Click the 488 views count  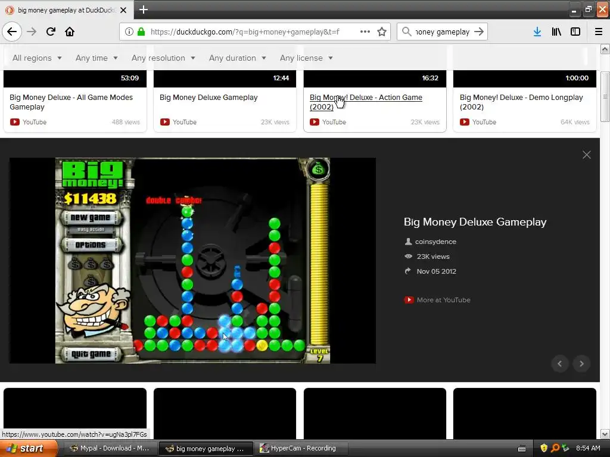point(126,122)
